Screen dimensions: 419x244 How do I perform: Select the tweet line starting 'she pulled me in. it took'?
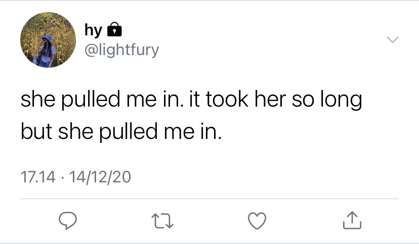coord(191,100)
